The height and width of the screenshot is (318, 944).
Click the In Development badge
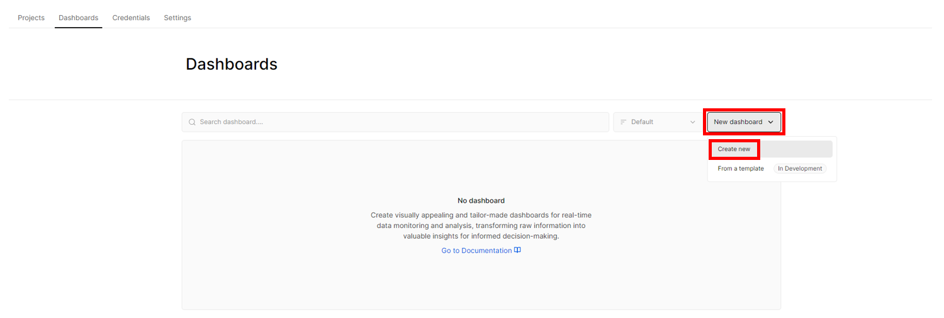pyautogui.click(x=800, y=169)
